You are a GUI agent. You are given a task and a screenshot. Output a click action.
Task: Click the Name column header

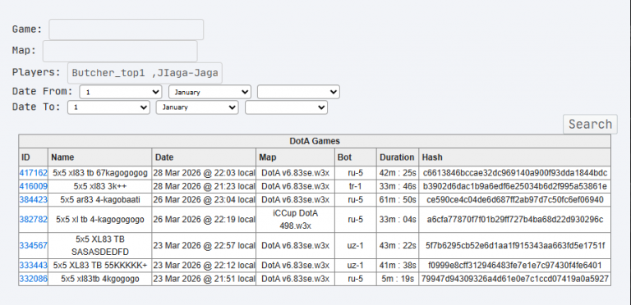coord(99,157)
